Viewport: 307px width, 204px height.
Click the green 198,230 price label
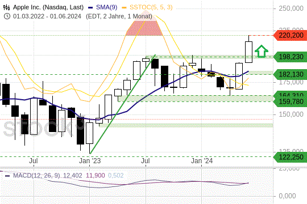(x=291, y=57)
